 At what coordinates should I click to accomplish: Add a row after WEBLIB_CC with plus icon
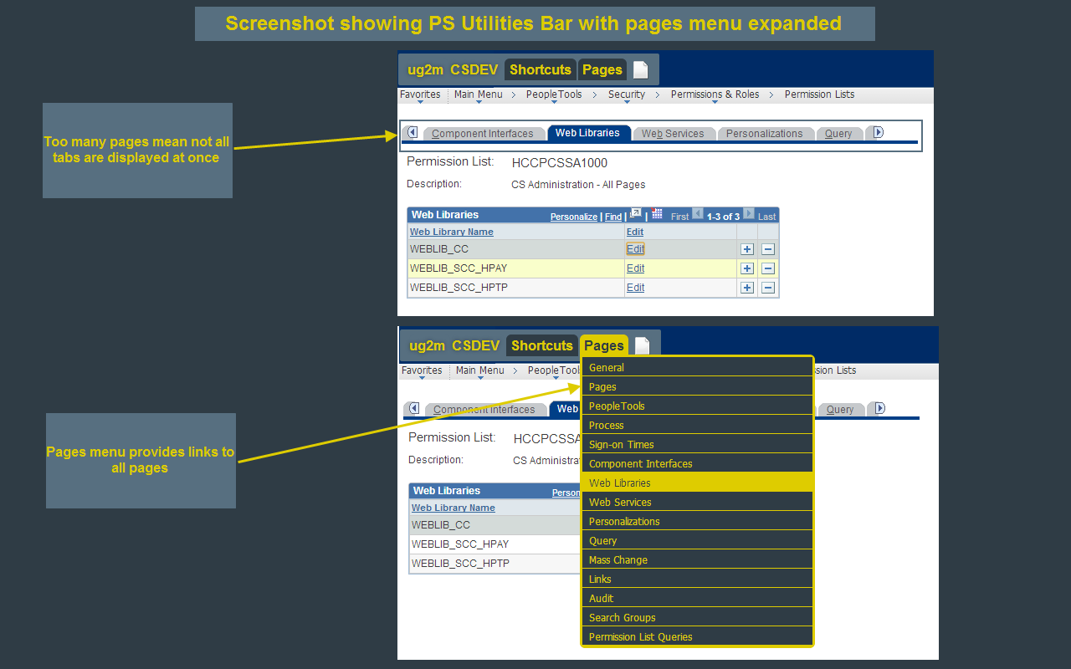coord(746,248)
